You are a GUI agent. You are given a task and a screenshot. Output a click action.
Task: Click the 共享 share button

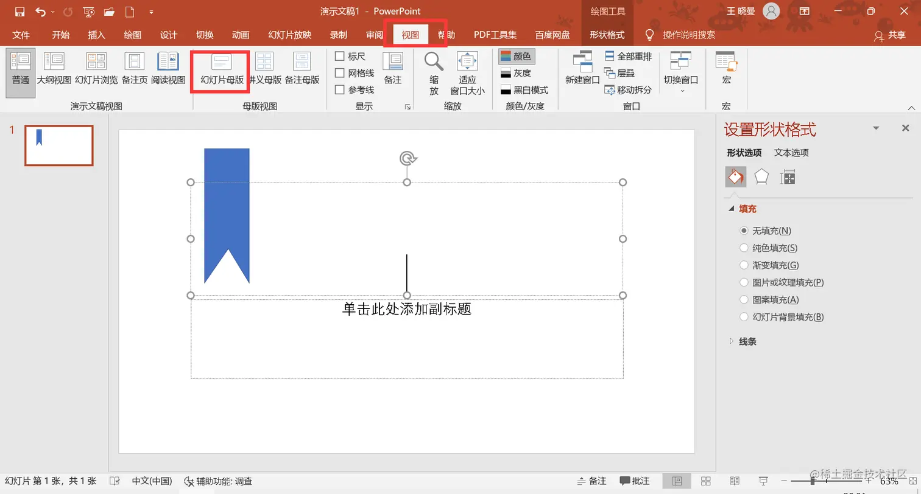[890, 35]
